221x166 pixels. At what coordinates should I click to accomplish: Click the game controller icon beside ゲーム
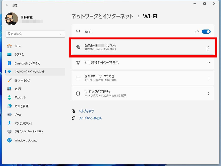coord(9,114)
